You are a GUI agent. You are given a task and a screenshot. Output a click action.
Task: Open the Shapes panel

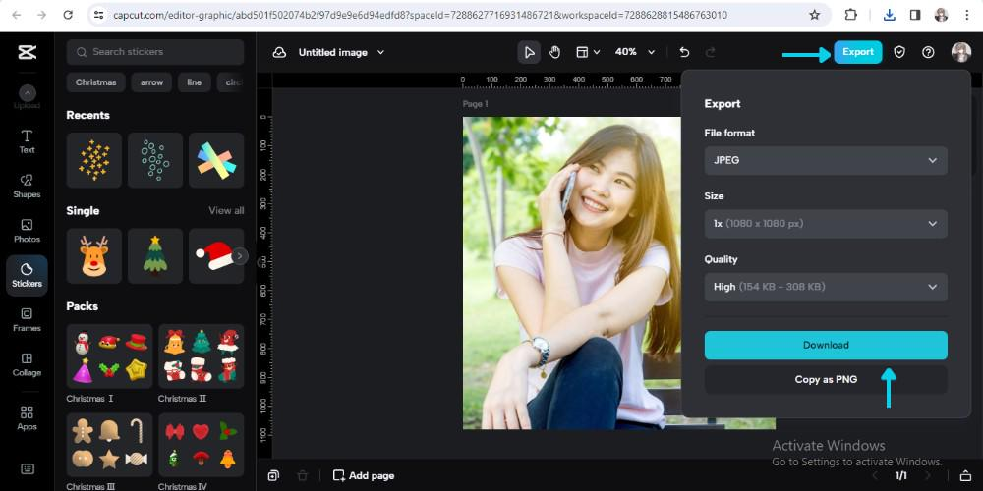coord(27,186)
